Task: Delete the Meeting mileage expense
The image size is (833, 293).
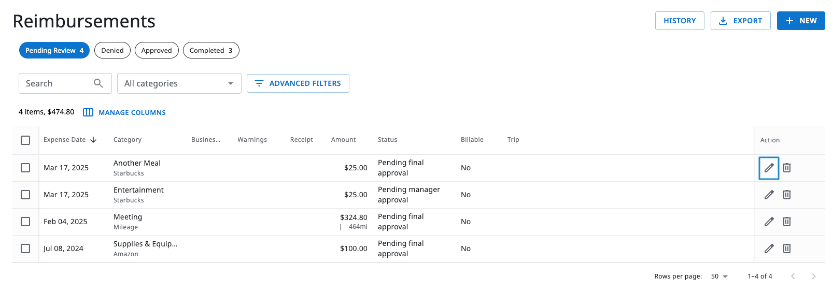Action: click(786, 222)
